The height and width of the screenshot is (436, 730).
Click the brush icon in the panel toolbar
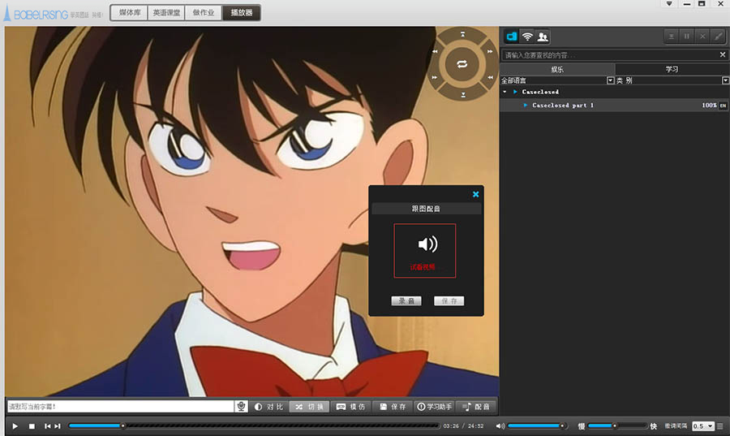coord(719,37)
